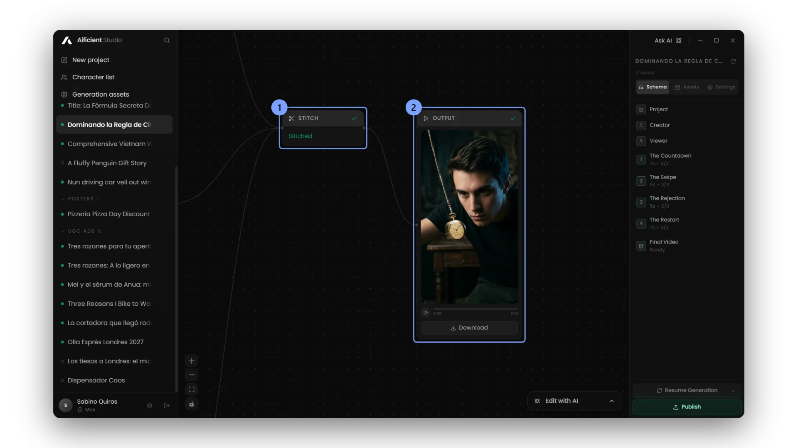Click the fit view icon
Image resolution: width=798 pixels, height=448 pixels.
tap(192, 390)
